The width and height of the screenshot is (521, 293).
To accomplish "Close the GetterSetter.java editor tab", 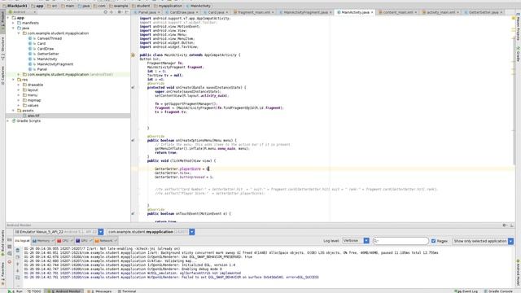I will coord(501,12).
